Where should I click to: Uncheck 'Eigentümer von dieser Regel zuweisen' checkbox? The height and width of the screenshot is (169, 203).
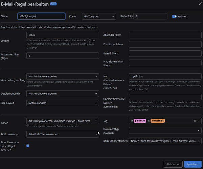tap(28, 146)
